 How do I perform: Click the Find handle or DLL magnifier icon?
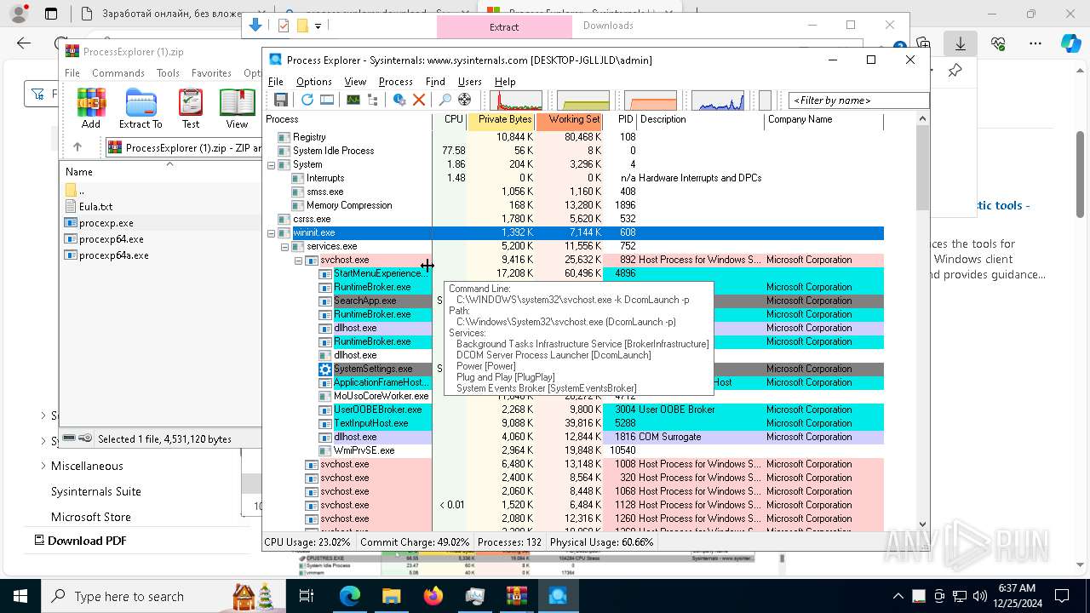[x=445, y=100]
